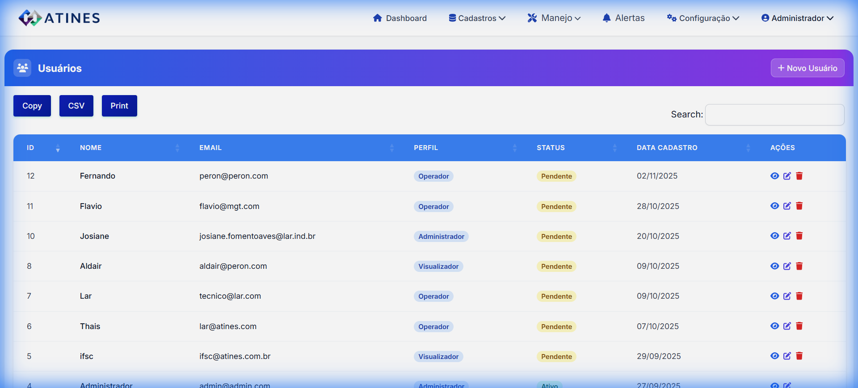Click the Atines logo icon
This screenshot has height=388, width=858.
(30, 18)
